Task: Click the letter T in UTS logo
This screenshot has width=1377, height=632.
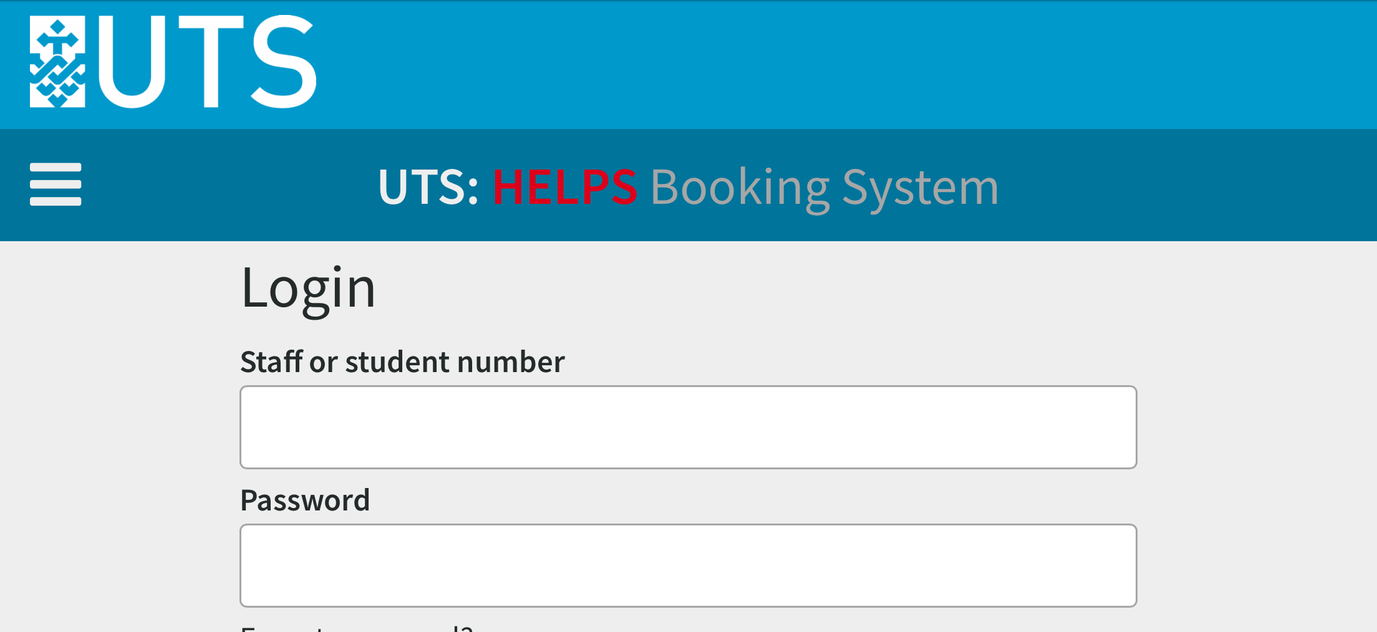Action: [x=211, y=62]
